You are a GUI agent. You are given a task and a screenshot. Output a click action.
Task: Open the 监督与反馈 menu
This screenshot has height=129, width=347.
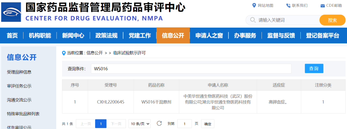click(281, 35)
